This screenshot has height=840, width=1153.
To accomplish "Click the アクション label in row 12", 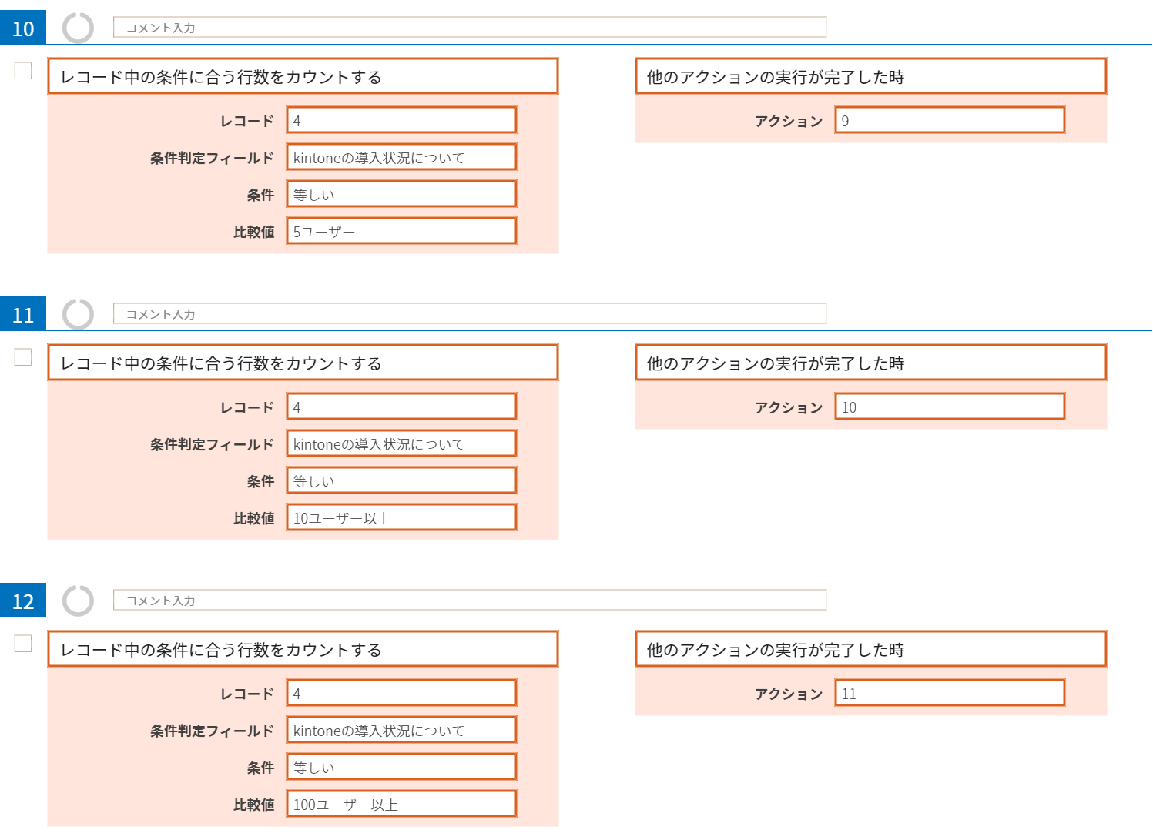I will (789, 694).
